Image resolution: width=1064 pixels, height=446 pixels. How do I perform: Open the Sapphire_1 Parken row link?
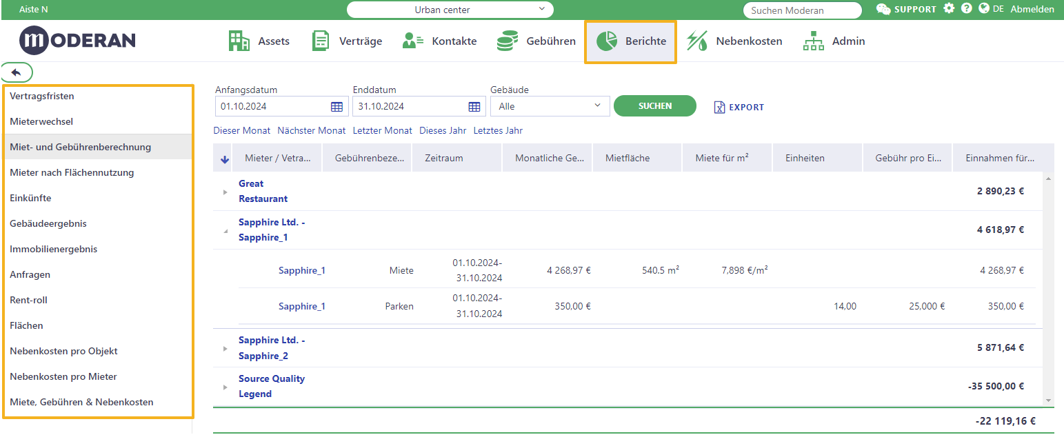(302, 306)
